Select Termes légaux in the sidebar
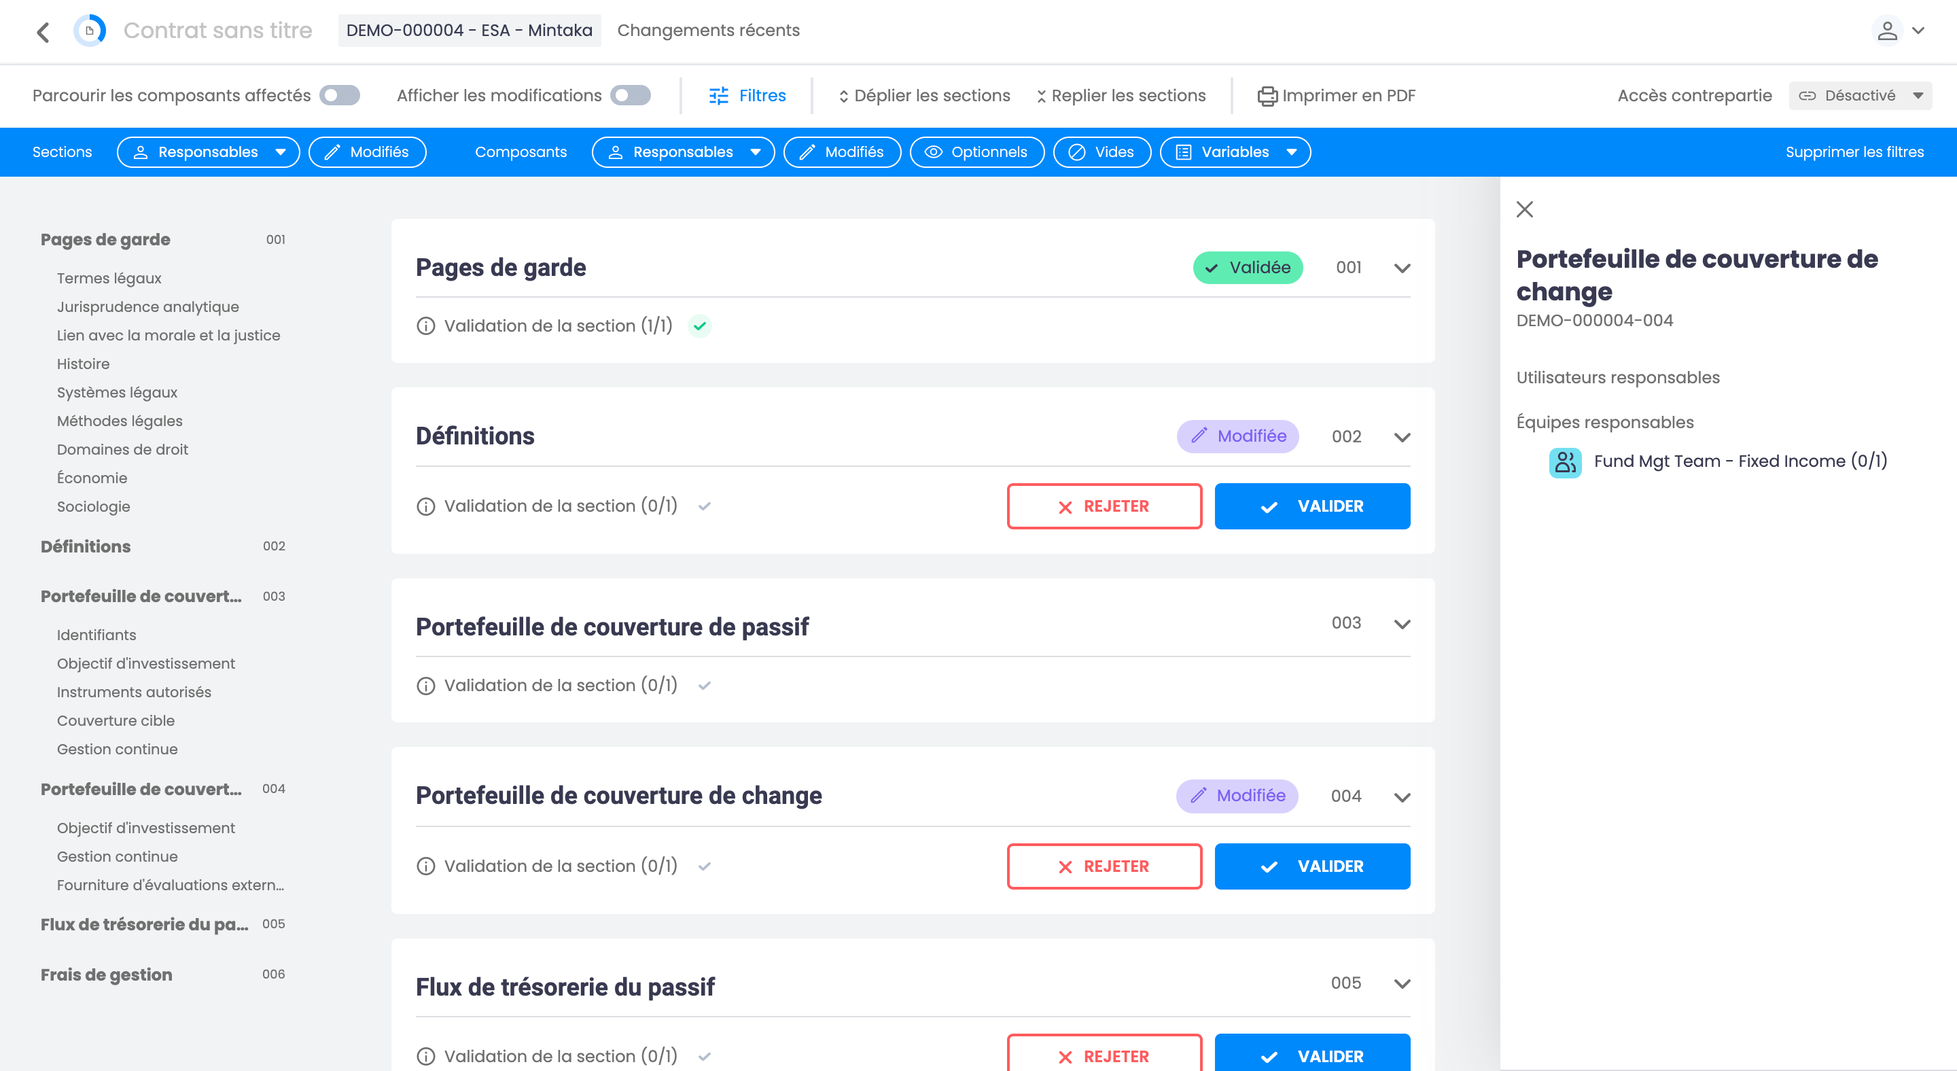The width and height of the screenshot is (1957, 1071). click(109, 278)
